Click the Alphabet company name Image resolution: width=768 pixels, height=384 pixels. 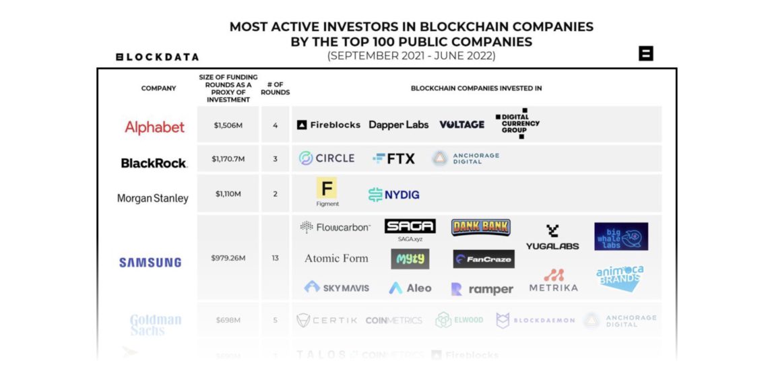click(x=154, y=127)
